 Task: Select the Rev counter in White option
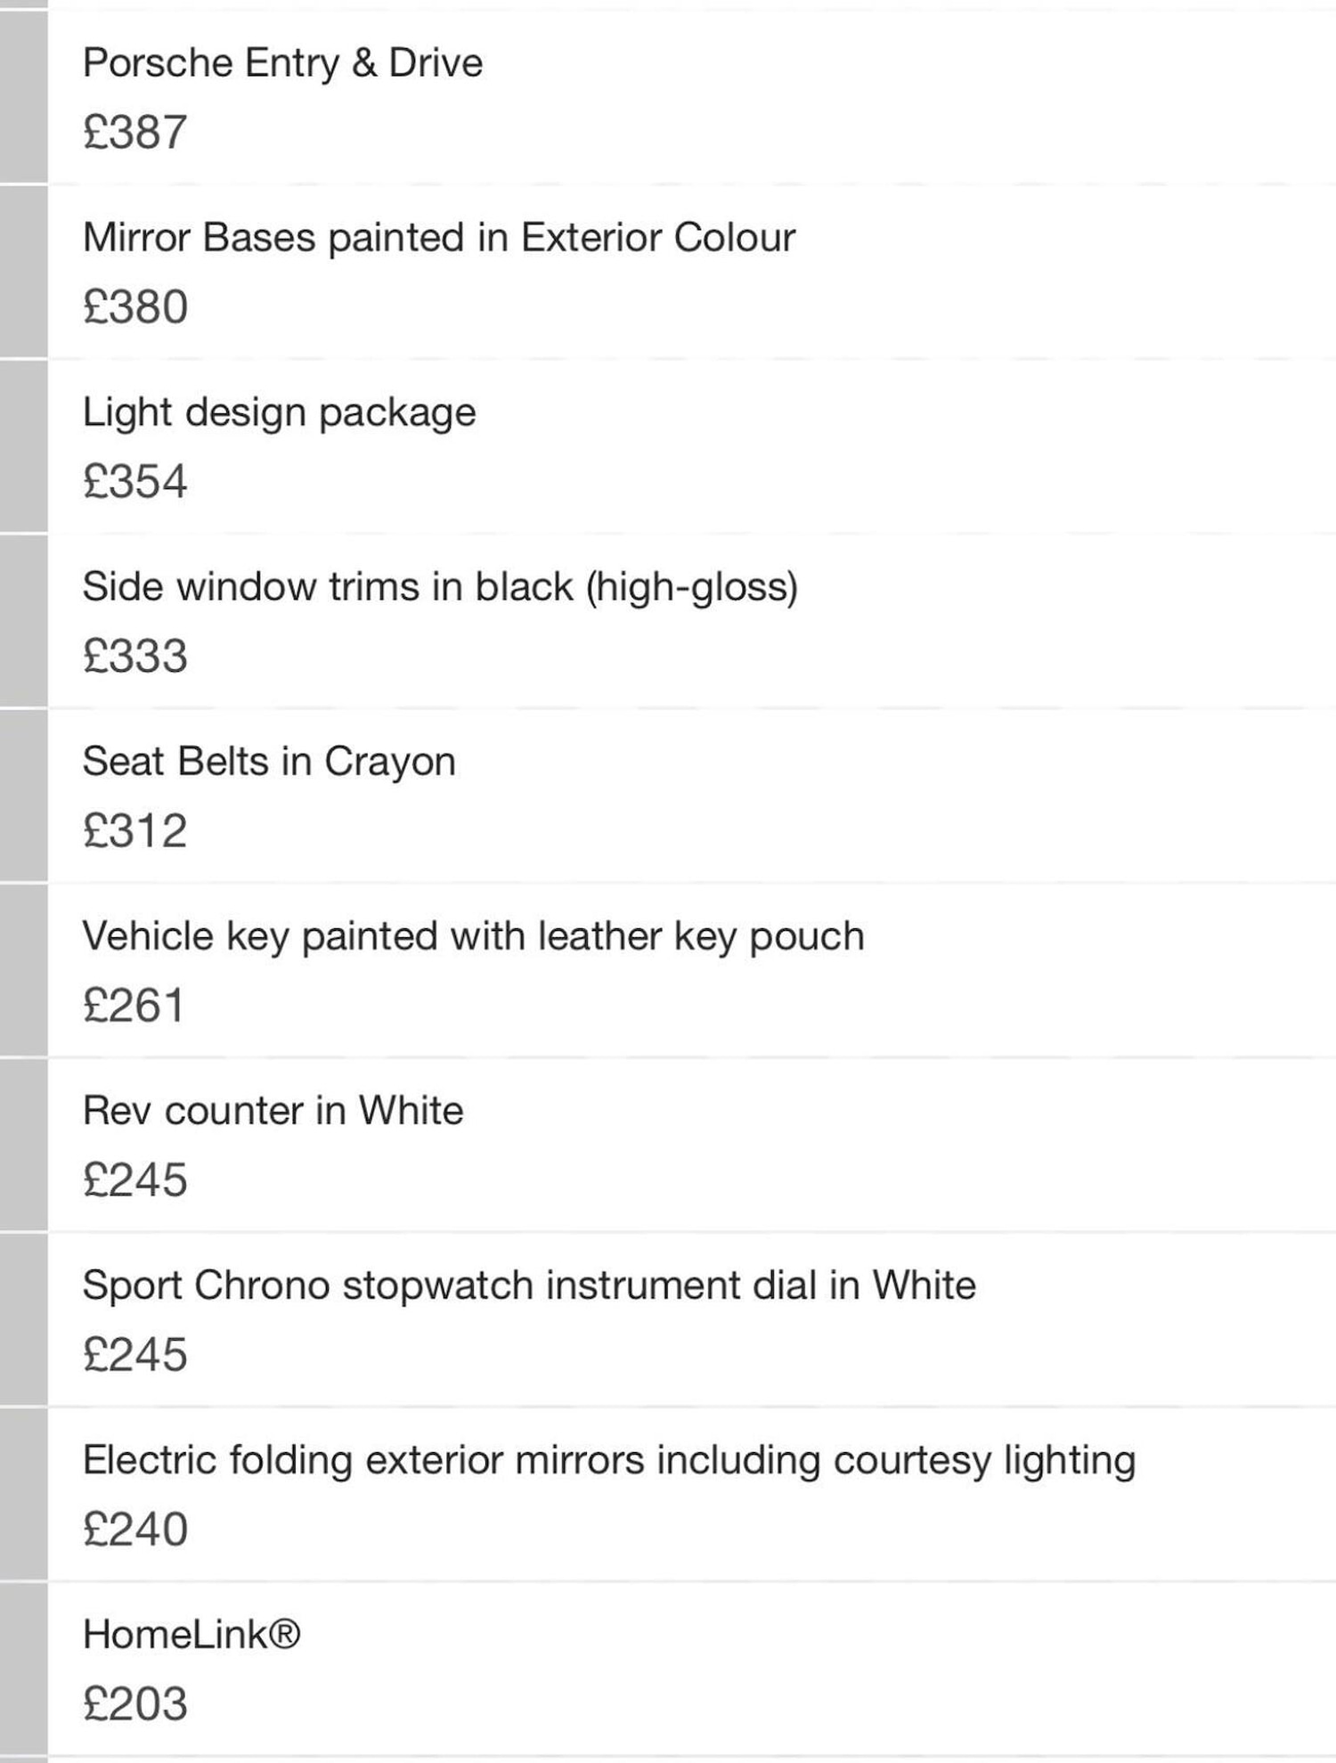pyautogui.click(x=273, y=1111)
